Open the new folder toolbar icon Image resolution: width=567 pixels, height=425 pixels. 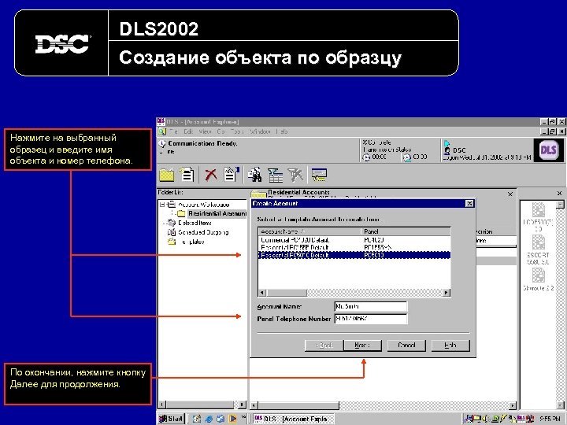click(x=167, y=176)
